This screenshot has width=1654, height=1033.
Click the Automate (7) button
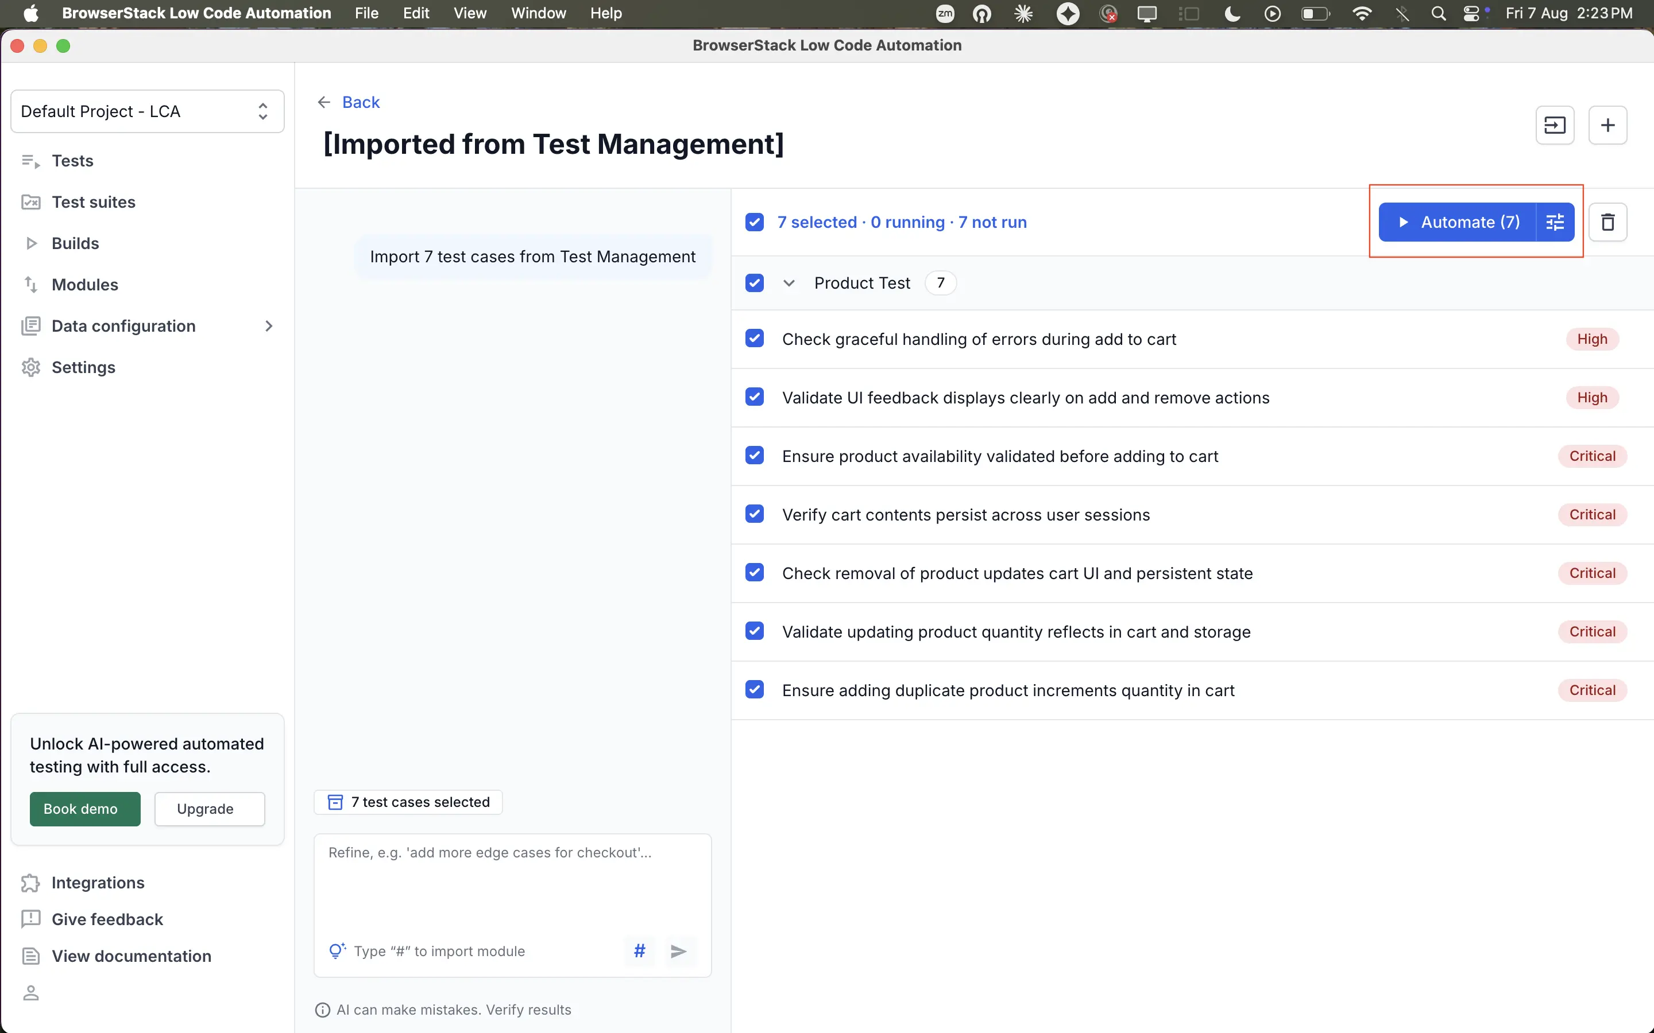[x=1456, y=222]
